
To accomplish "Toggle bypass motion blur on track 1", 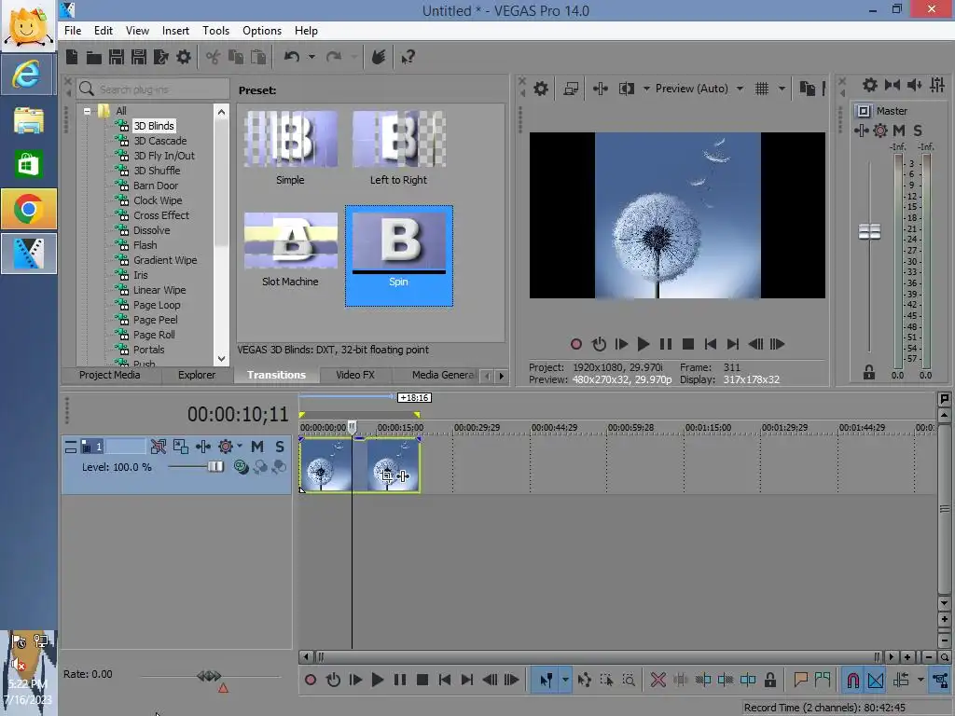I will pyautogui.click(x=159, y=447).
